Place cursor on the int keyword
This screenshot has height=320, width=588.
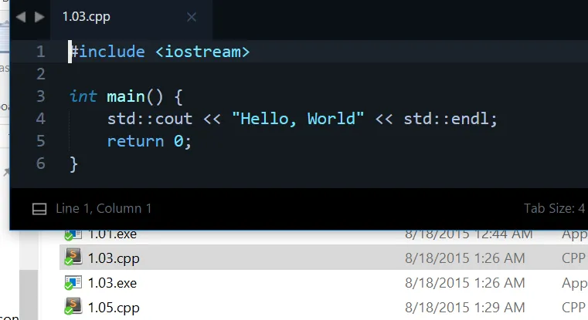[x=83, y=96]
